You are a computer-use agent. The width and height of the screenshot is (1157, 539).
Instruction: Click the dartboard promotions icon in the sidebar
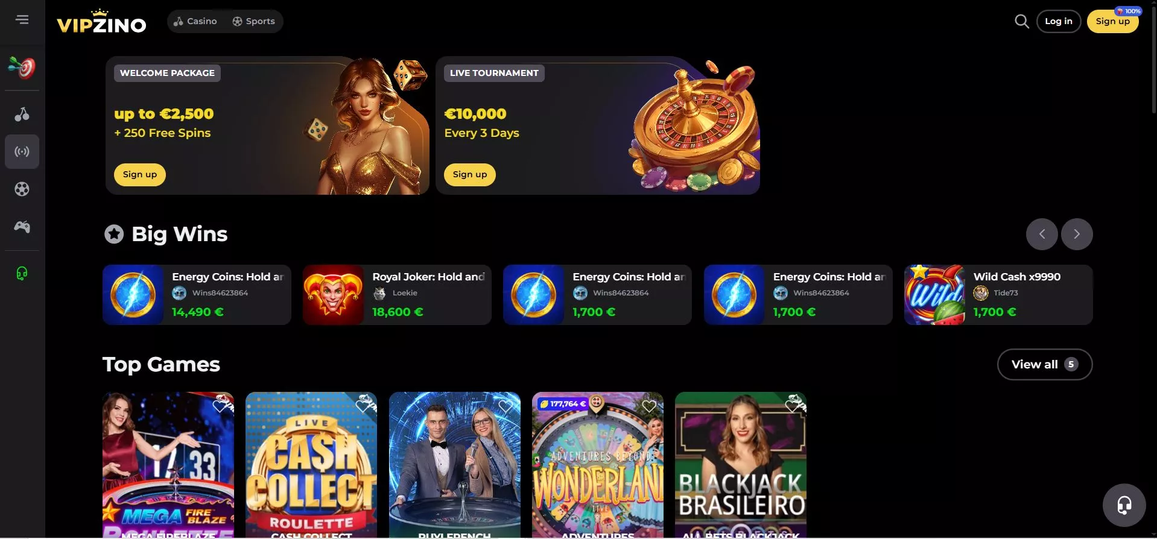click(22, 68)
